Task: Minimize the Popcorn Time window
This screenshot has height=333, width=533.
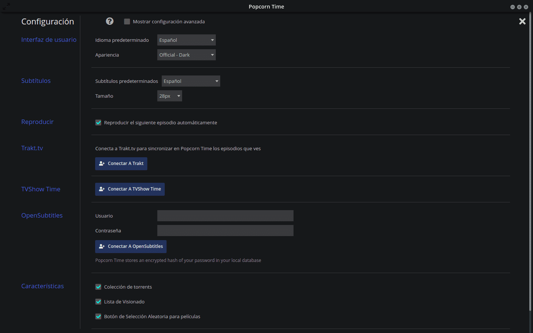Action: [513, 7]
